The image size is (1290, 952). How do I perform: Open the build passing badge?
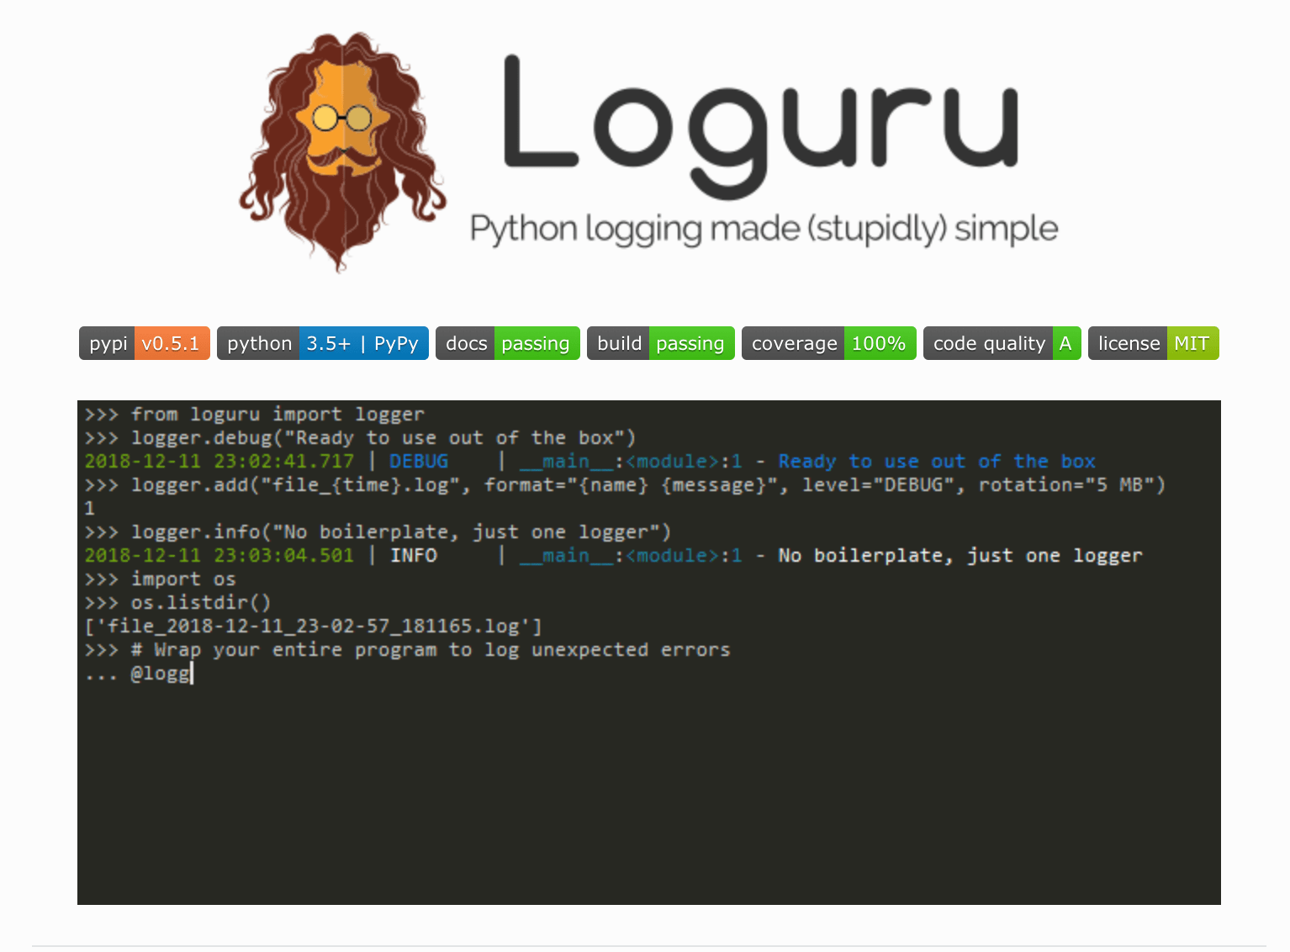pyautogui.click(x=661, y=343)
